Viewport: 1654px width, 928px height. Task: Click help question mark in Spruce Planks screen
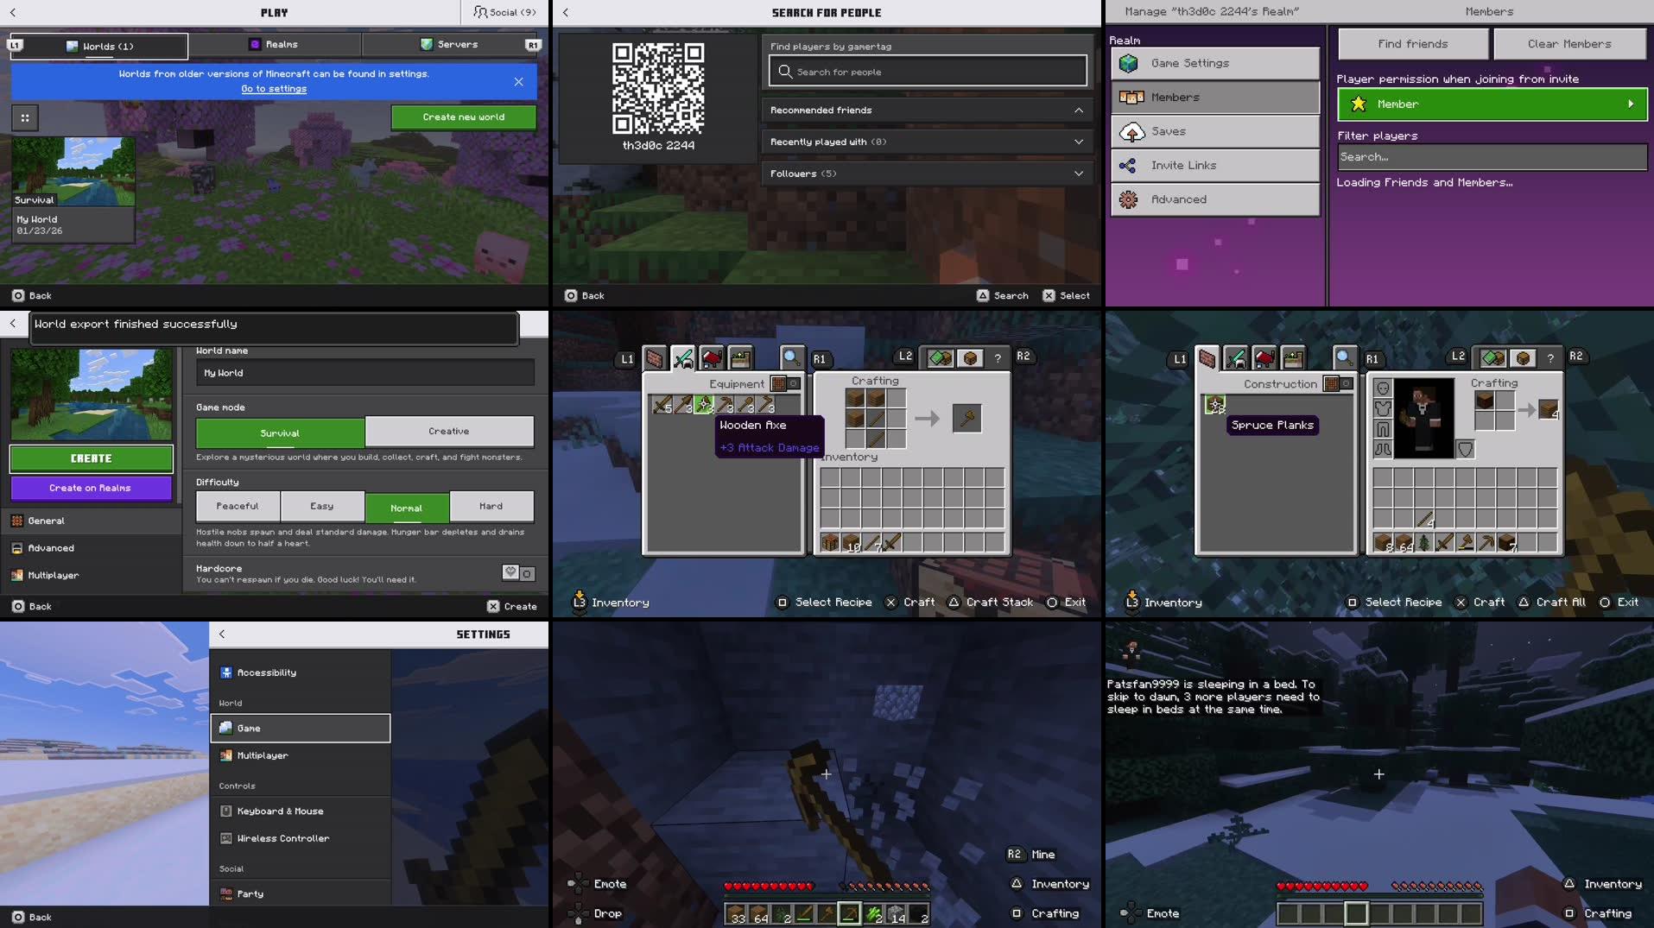1550,357
